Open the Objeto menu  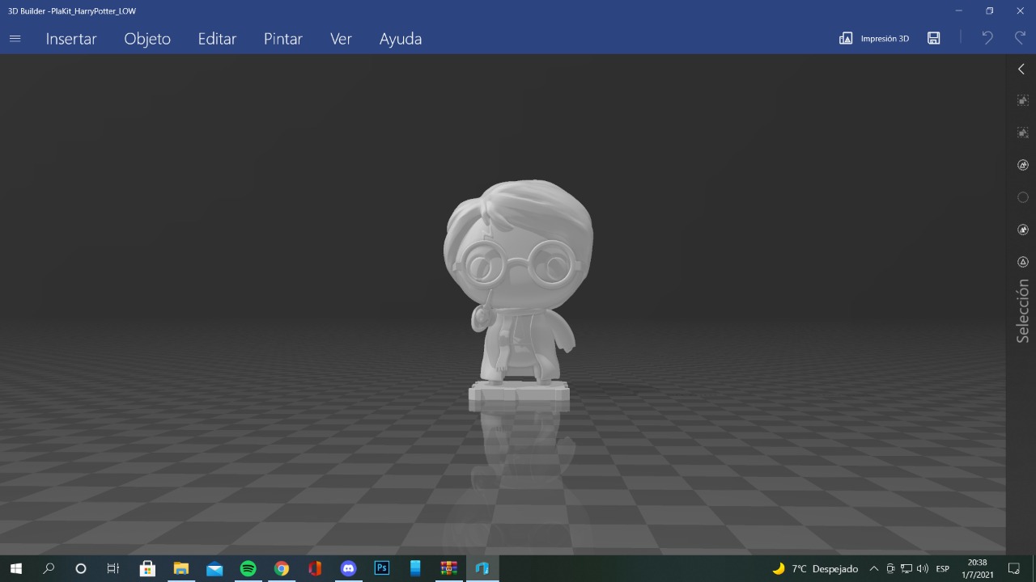[x=147, y=39]
